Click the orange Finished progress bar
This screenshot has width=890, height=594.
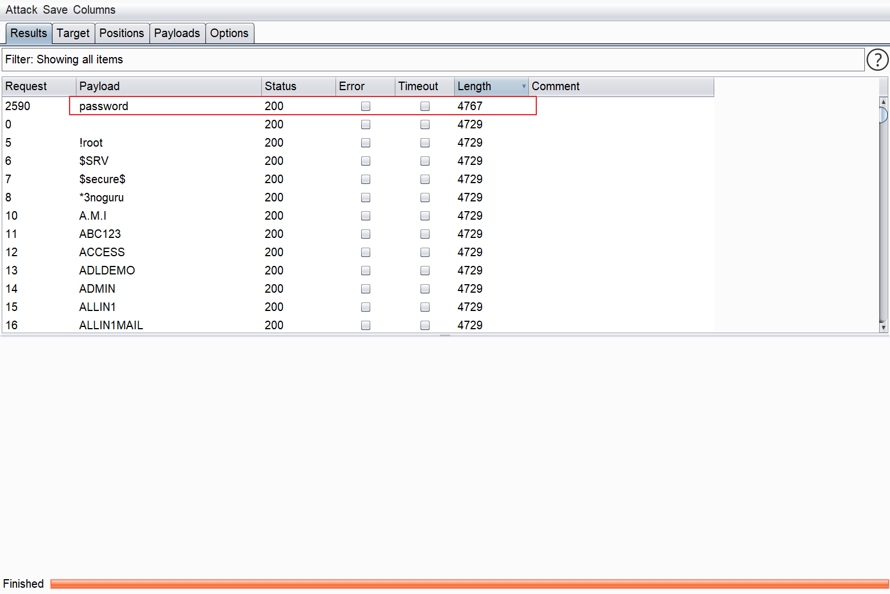click(469, 584)
